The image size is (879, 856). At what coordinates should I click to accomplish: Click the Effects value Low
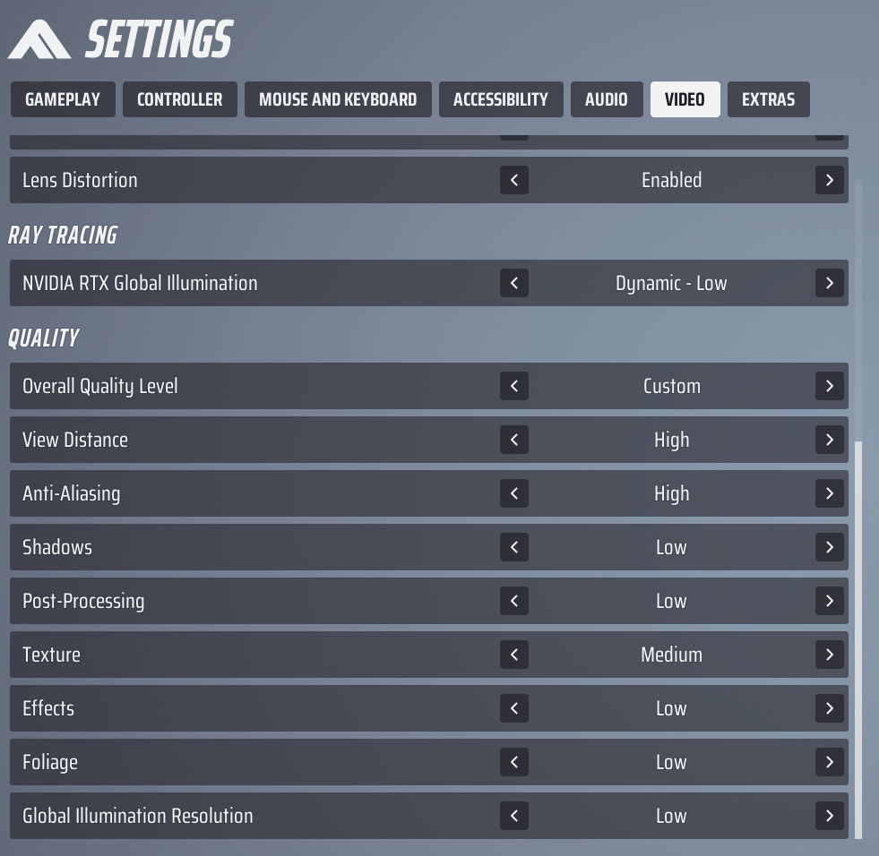(671, 708)
